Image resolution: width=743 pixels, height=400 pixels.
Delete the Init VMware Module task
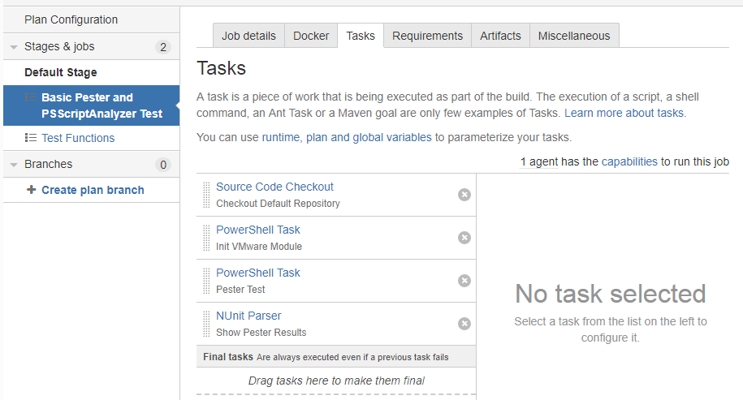tap(464, 238)
